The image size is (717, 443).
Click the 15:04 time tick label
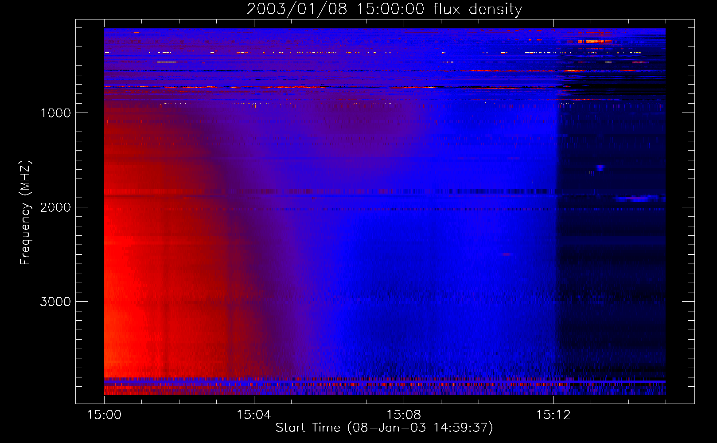tap(254, 415)
